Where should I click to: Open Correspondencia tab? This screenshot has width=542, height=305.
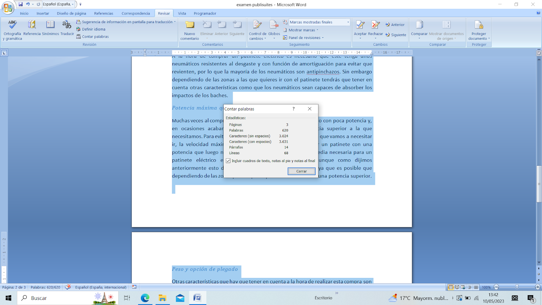pos(135,14)
